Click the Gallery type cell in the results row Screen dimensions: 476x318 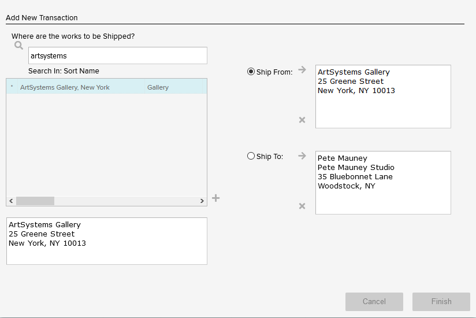(158, 87)
